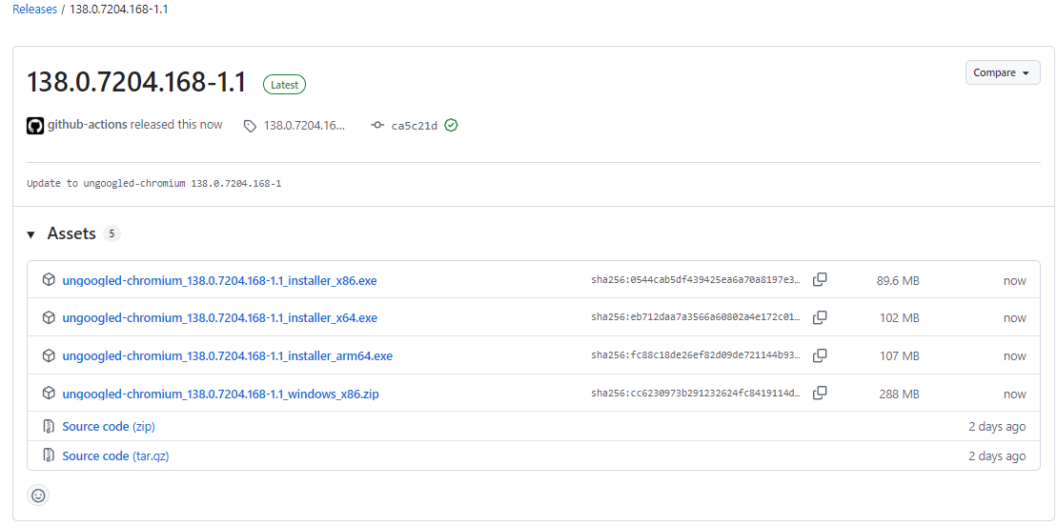1057x526 pixels.
Task: Click the release note "Update to ungoogled-chromium 138.0.7204.168-1"
Action: [153, 183]
